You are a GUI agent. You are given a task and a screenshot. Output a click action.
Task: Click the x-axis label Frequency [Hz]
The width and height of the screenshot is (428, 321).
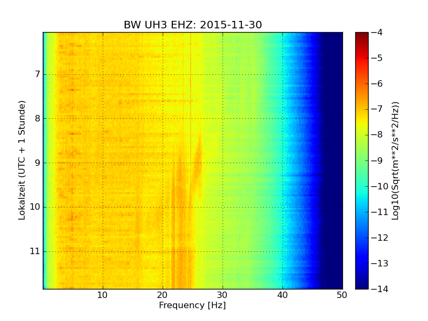pyautogui.click(x=193, y=305)
